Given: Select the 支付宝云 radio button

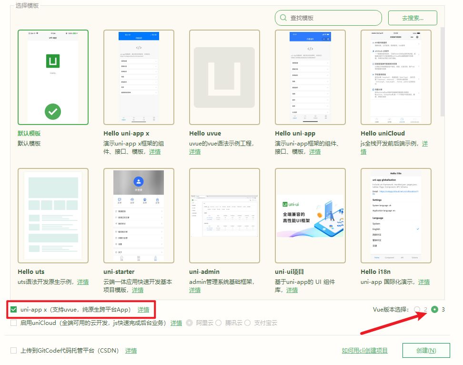Looking at the screenshot, I should (247, 323).
